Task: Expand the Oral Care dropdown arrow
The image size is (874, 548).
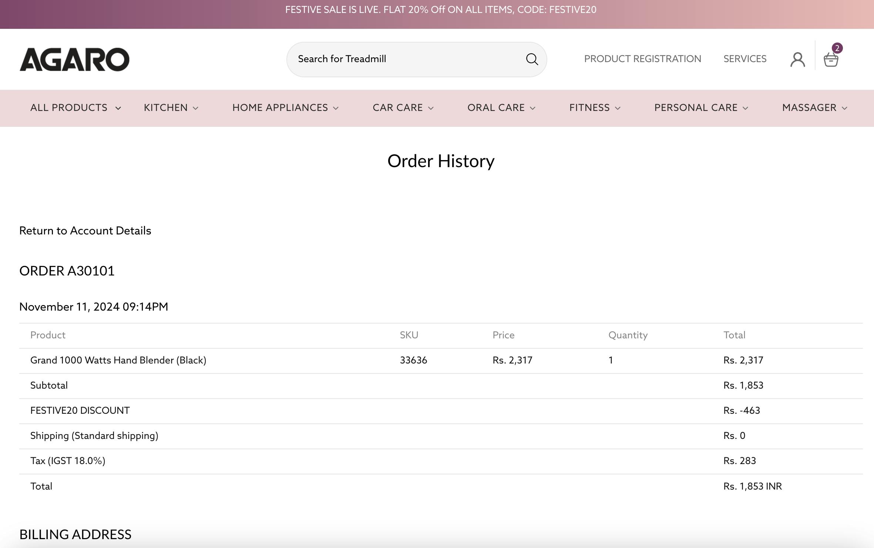Action: 532,108
